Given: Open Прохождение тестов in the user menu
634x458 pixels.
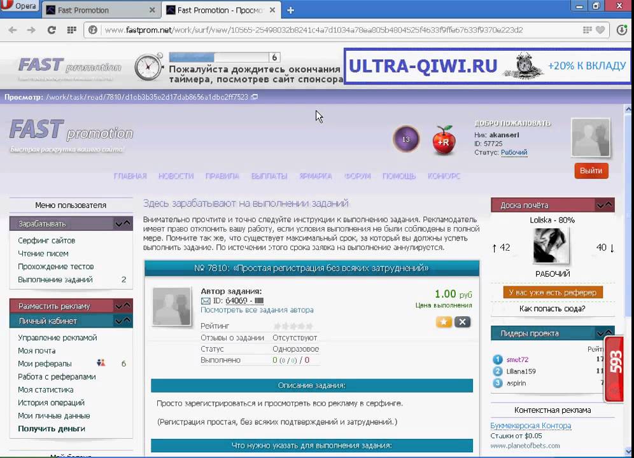Looking at the screenshot, I should tap(56, 267).
